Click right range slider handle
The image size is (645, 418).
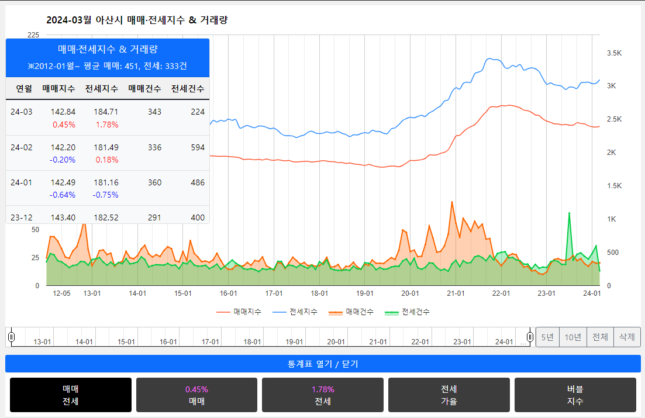coord(530,337)
